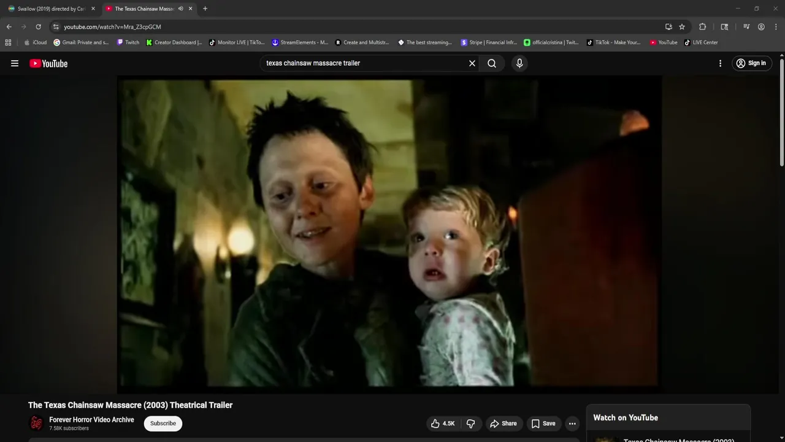
Task: Close The Texas Chainsaw Massacre tab
Action: (190, 9)
